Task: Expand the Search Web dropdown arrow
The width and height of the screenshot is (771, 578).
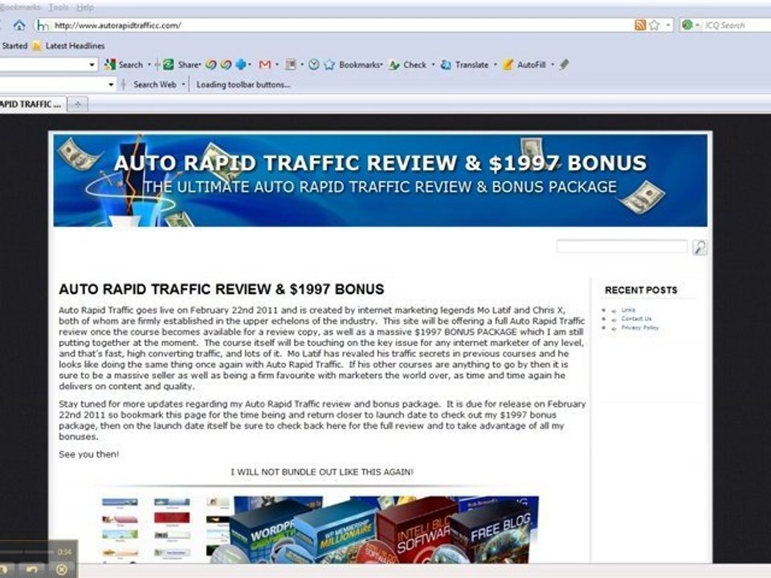Action: 183,84
